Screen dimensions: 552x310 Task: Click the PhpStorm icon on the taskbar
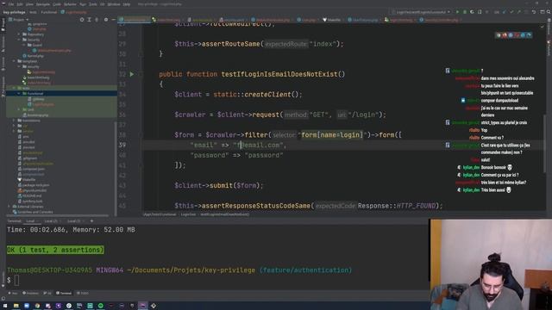pos(143,306)
